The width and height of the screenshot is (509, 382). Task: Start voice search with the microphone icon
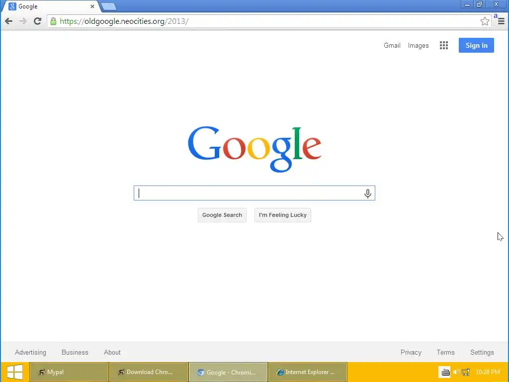(367, 193)
